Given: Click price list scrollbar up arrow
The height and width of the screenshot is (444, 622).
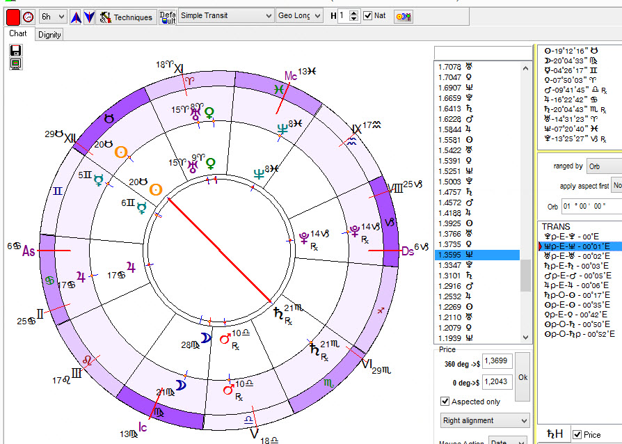Looking at the screenshot, I should tap(525, 68).
